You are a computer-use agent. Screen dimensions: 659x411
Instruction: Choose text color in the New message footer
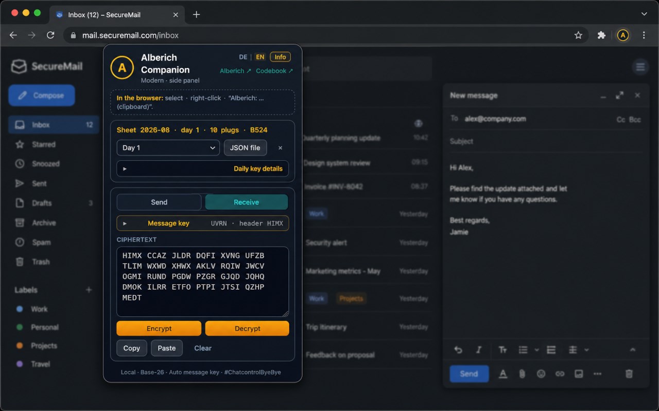click(x=503, y=374)
